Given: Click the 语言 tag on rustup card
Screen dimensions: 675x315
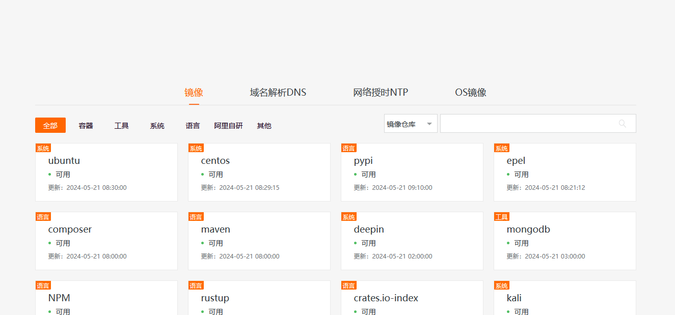Looking at the screenshot, I should pyautogui.click(x=196, y=285).
